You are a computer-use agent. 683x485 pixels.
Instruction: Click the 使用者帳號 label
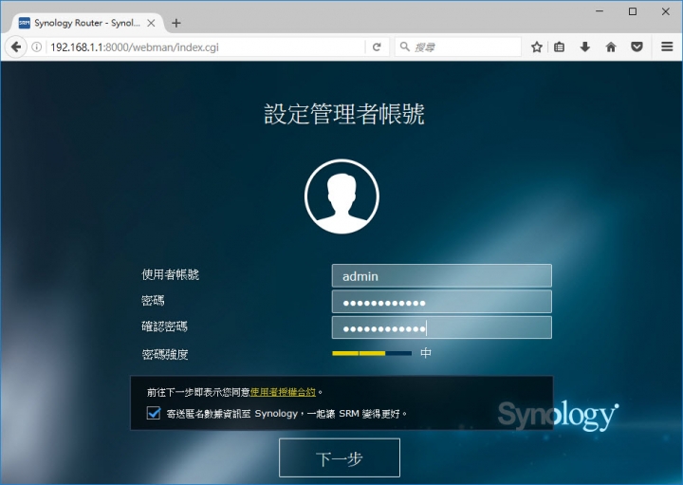[171, 274]
